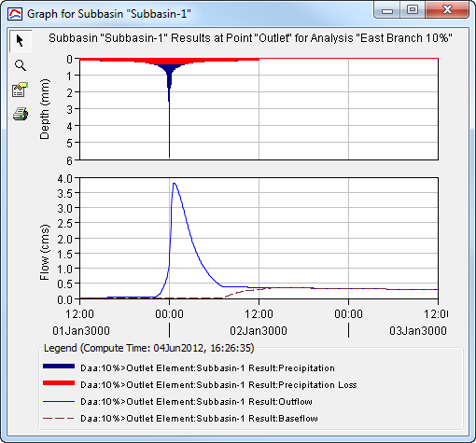This screenshot has width=476, height=443.
Task: Click the 02Jan3000 date label
Action: tap(259, 330)
